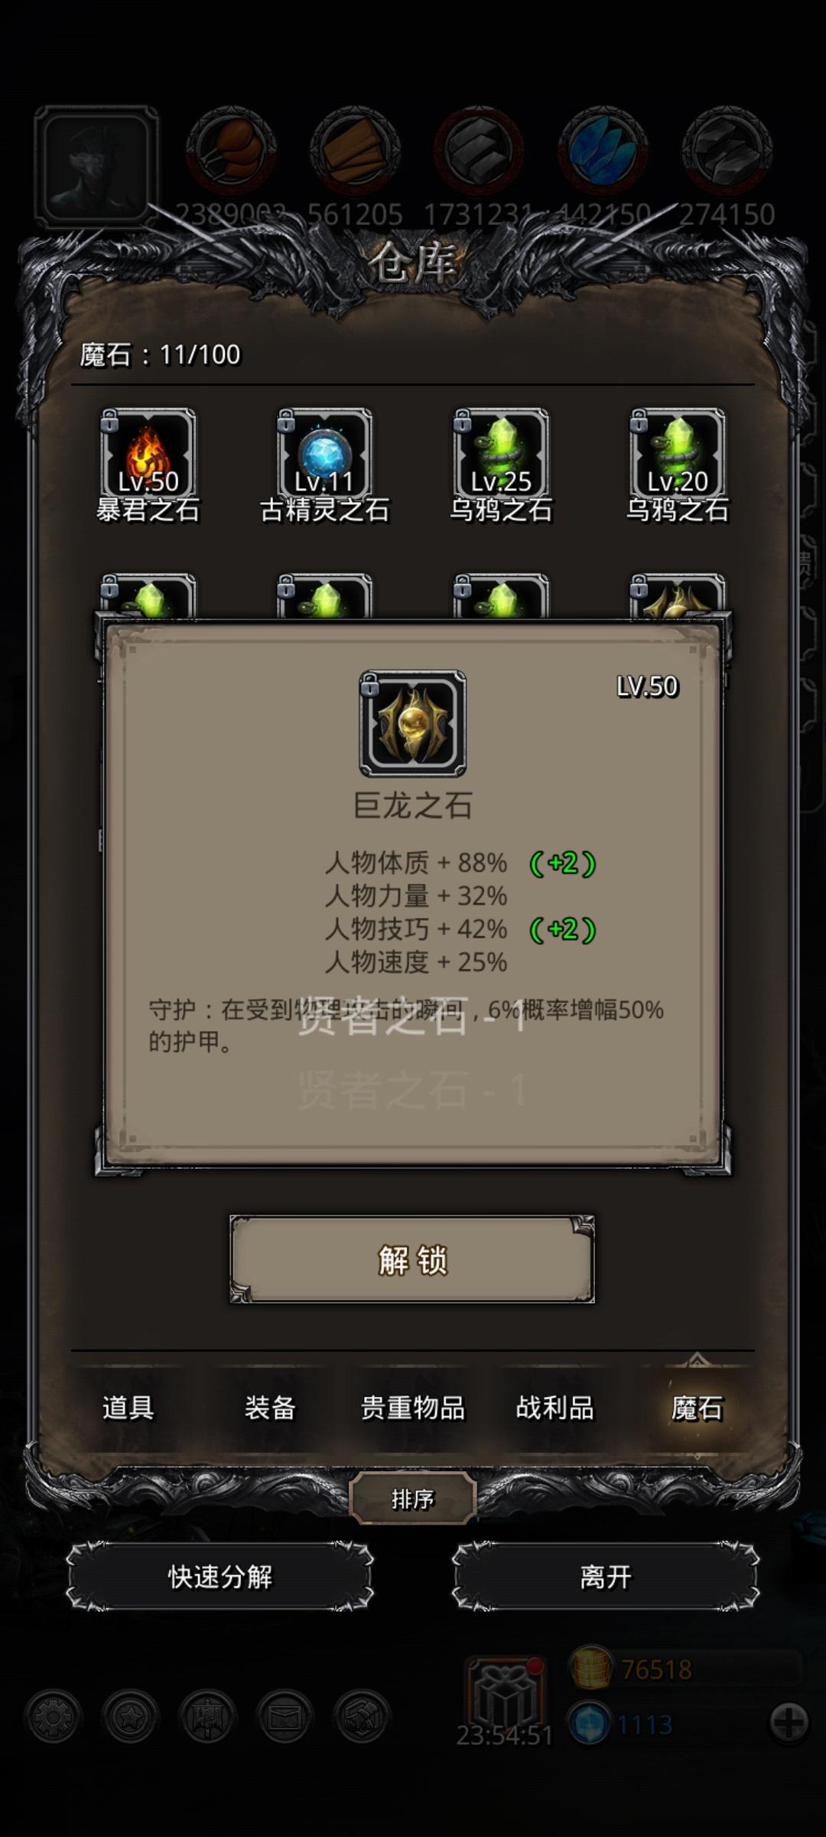Click the 解锁 unlock button
826x1837 pixels.
tap(412, 1259)
